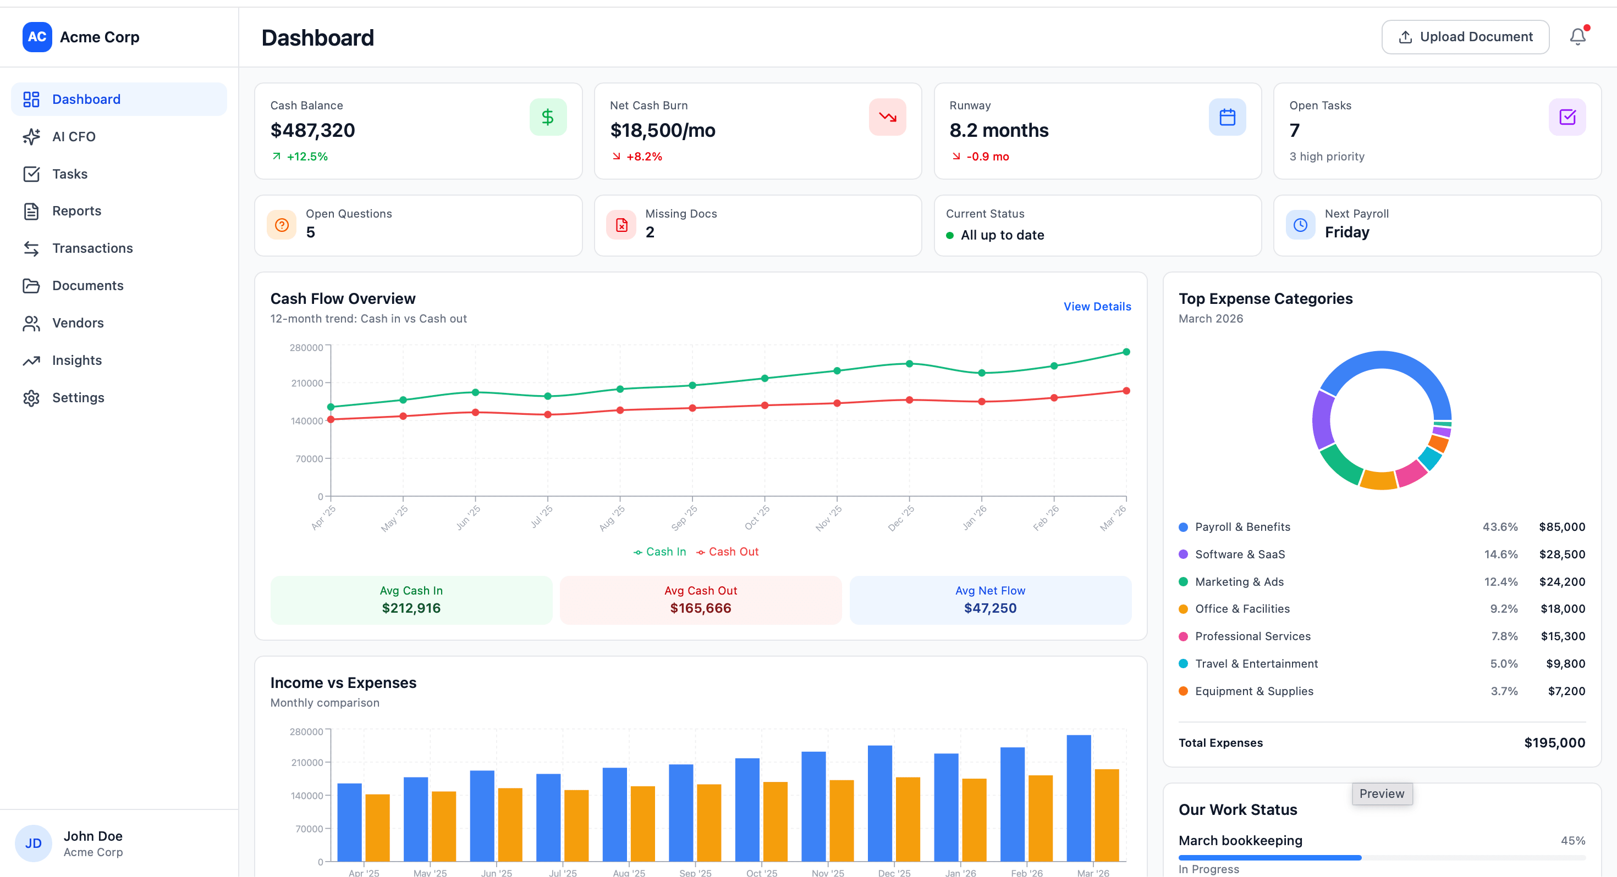Click the Equipment & Supplies expense row
The image size is (1617, 877).
click(x=1381, y=691)
